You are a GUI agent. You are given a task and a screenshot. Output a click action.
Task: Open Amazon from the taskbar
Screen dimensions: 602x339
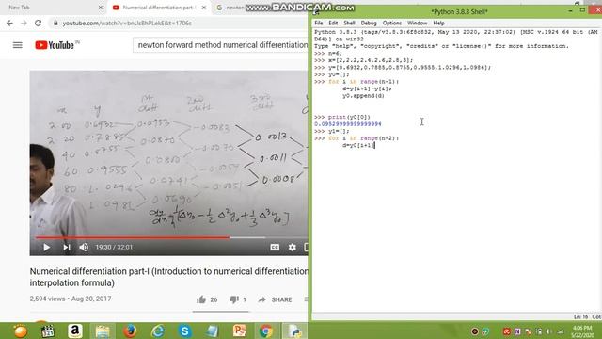[75, 331]
